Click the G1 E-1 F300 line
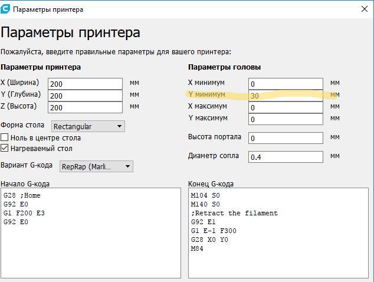Viewport: 374px width, 282px height. pyautogui.click(x=214, y=231)
